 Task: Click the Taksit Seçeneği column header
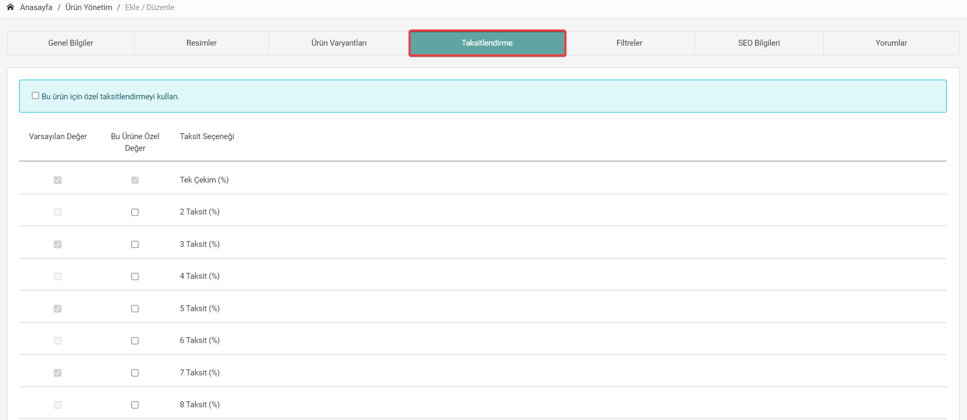click(207, 136)
